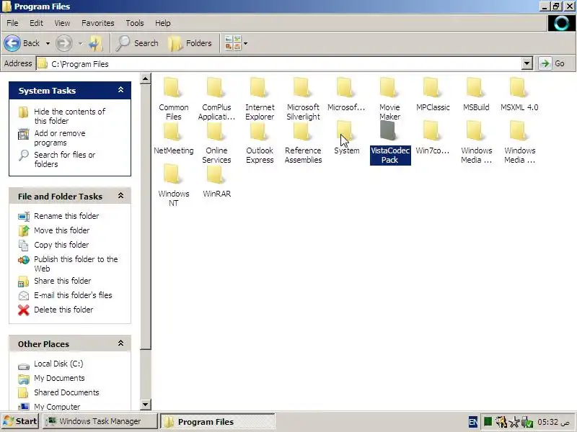Go up one folder level

click(96, 43)
